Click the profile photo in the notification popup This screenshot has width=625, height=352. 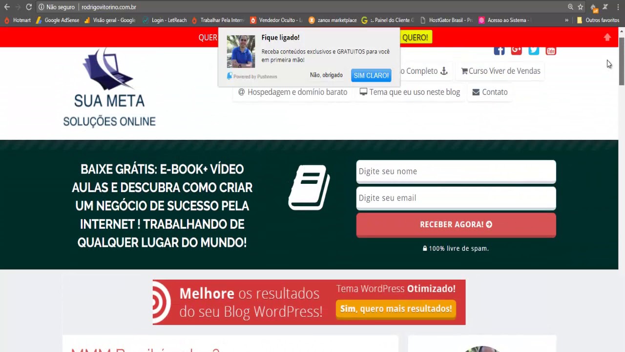[241, 51]
